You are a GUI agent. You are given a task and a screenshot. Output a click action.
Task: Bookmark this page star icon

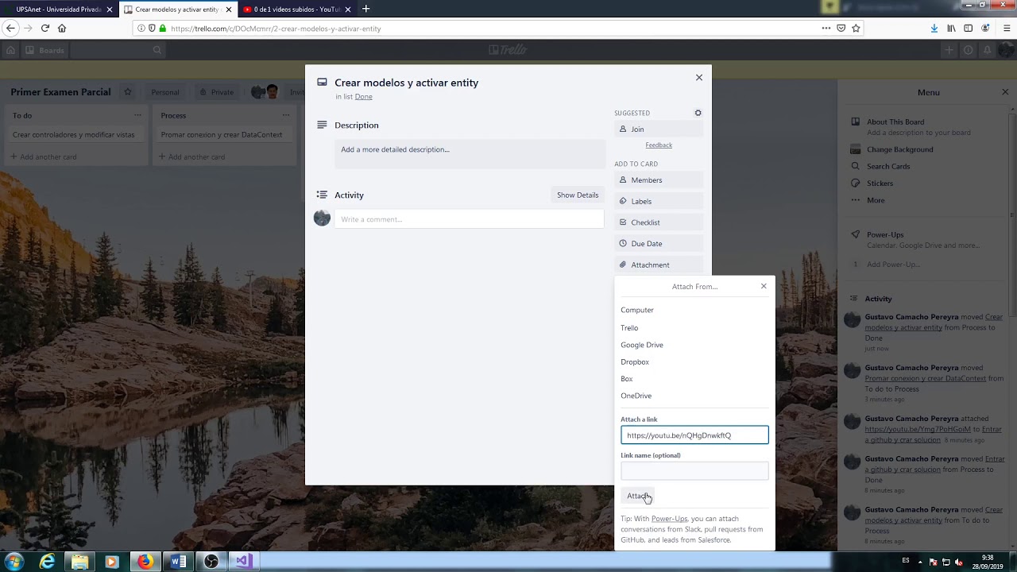[x=856, y=28]
